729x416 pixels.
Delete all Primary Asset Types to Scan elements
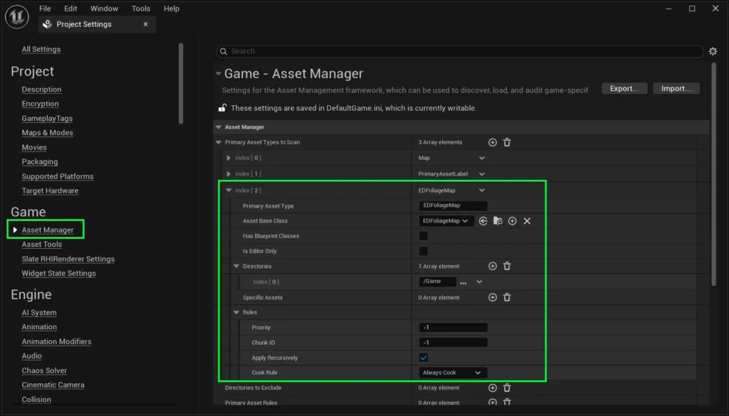point(507,142)
